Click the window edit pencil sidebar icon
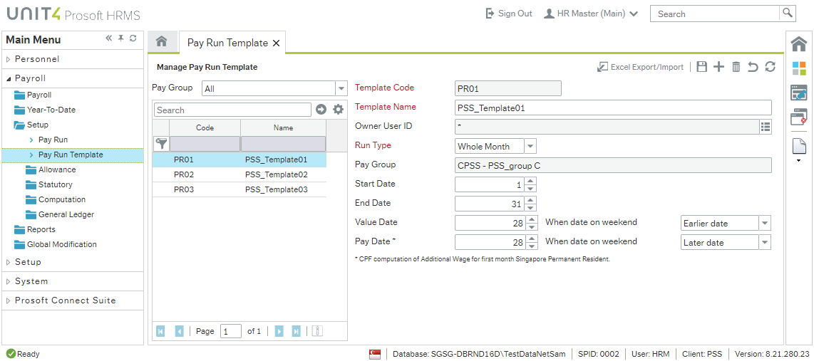 (798, 93)
